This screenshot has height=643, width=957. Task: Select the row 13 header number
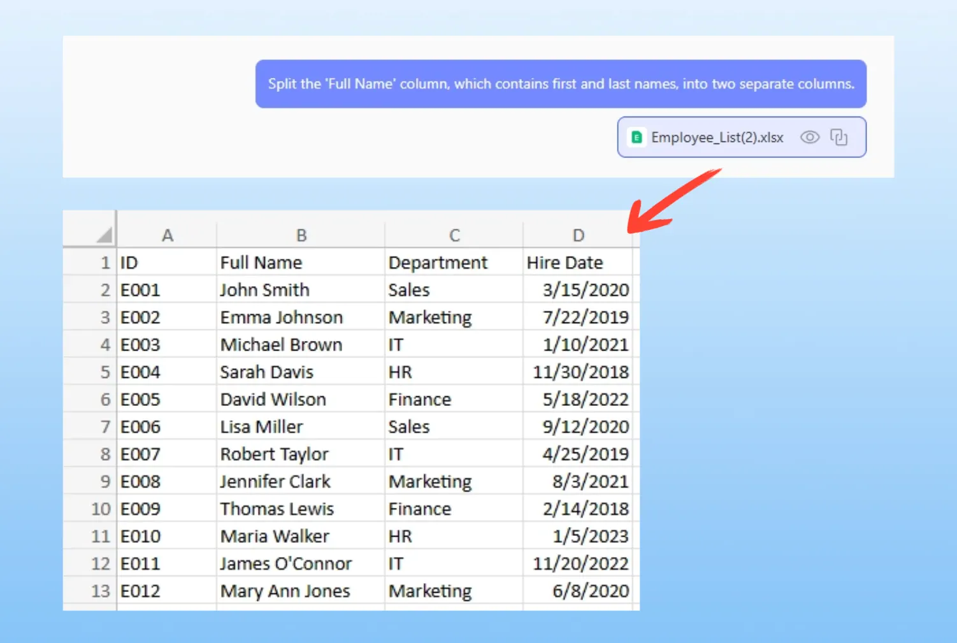pos(101,591)
